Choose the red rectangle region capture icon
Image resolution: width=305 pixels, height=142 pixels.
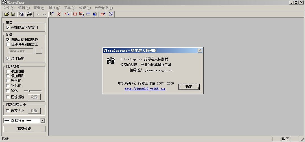coord(75,14)
